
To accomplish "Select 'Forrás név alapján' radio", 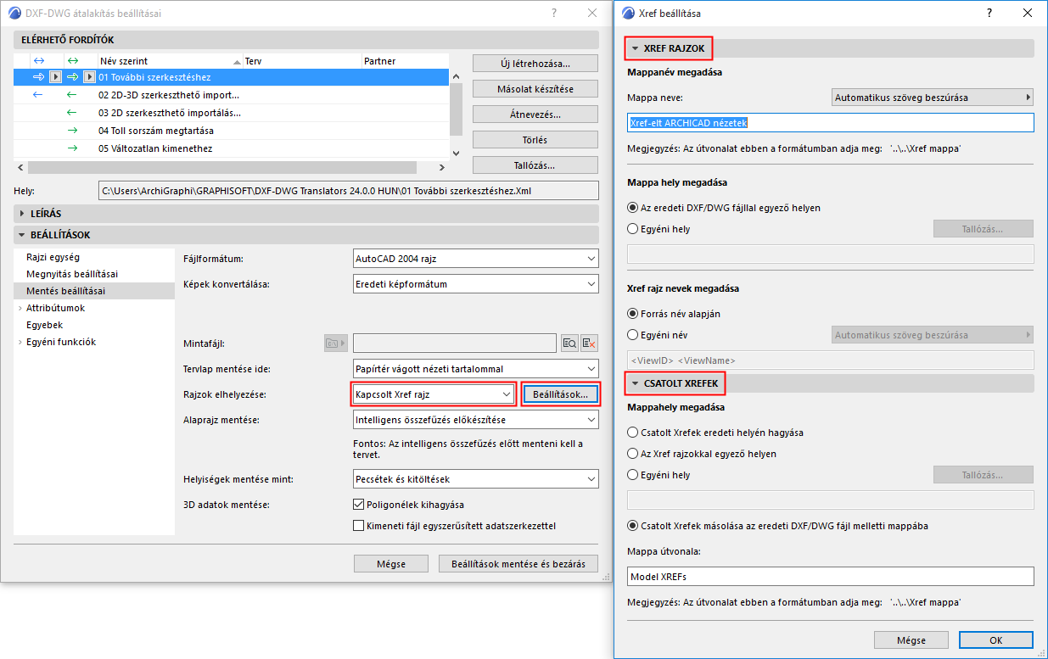I will [632, 314].
